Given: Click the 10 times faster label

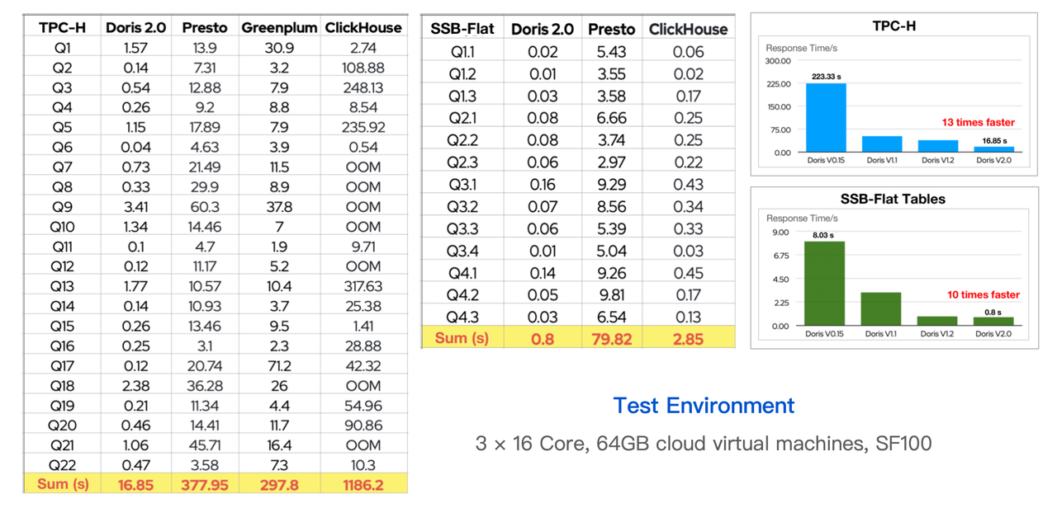Looking at the screenshot, I should (983, 294).
